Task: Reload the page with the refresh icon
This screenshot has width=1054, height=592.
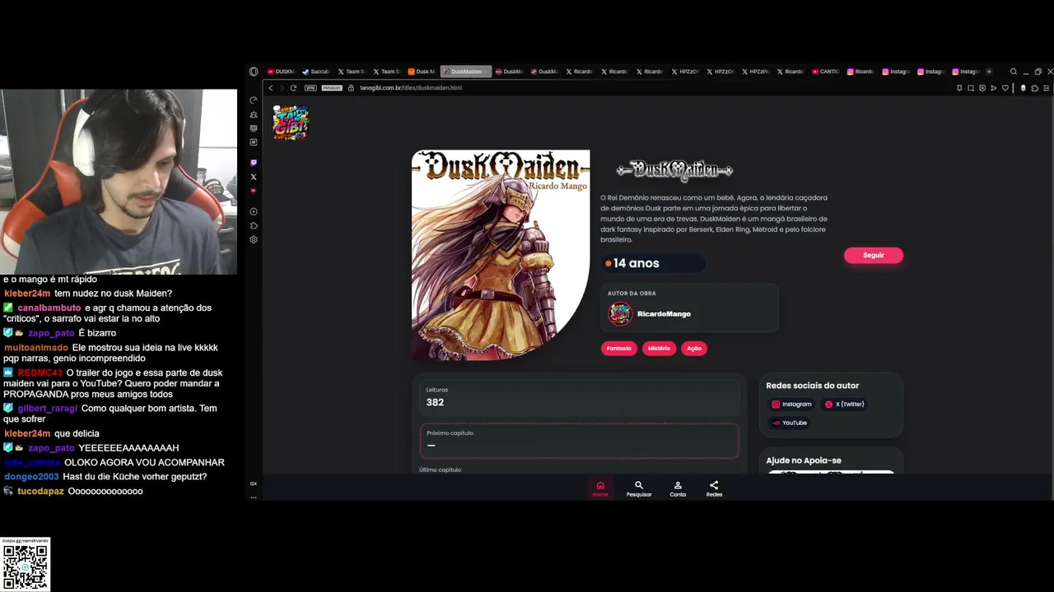Action: click(293, 88)
